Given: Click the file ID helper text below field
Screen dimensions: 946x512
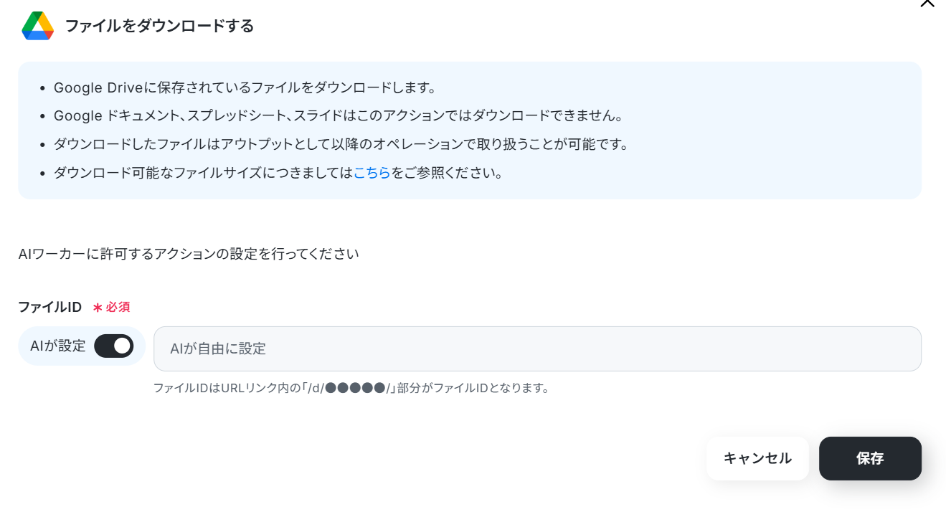Looking at the screenshot, I should (x=351, y=389).
